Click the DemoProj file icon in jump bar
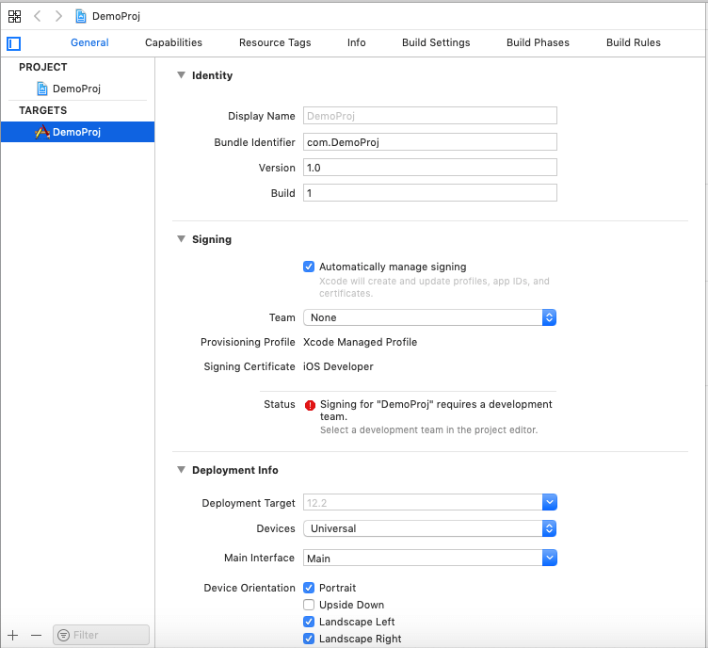This screenshot has width=708, height=648. pos(81,16)
